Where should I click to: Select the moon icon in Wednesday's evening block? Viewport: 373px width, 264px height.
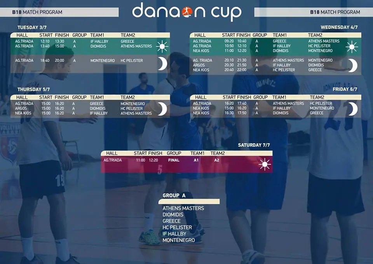point(352,65)
